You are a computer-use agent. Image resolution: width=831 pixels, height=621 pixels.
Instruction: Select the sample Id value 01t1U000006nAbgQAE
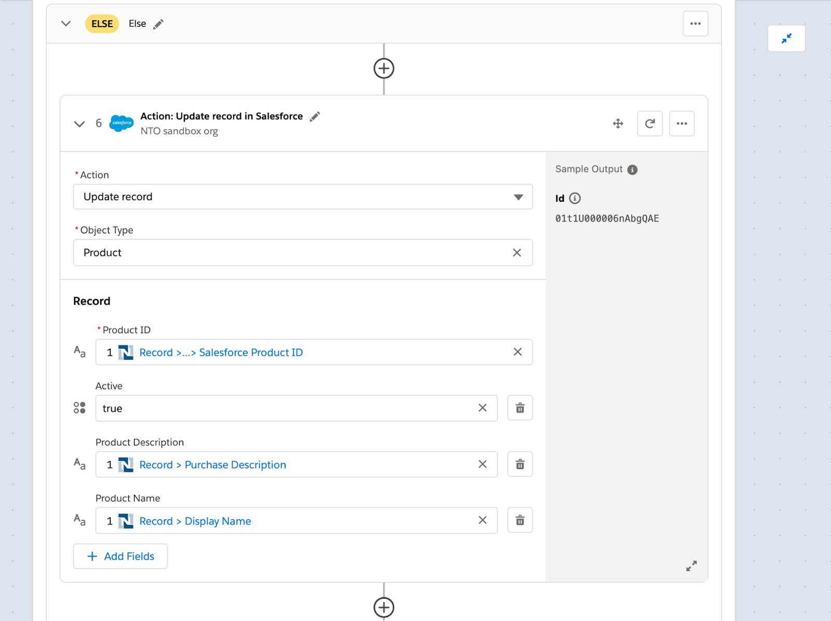607,218
